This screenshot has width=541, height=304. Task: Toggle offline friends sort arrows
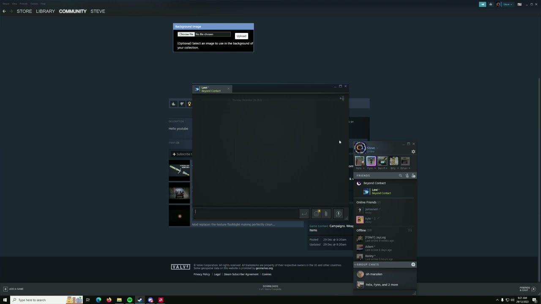[410, 231]
